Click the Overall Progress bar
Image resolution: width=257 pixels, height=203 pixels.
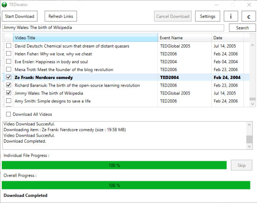coord(126,185)
